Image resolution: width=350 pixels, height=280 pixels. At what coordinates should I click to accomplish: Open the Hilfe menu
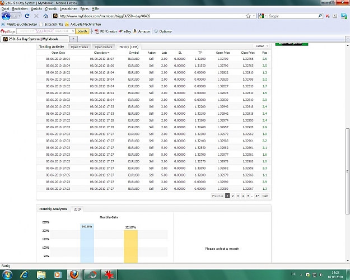click(95, 9)
